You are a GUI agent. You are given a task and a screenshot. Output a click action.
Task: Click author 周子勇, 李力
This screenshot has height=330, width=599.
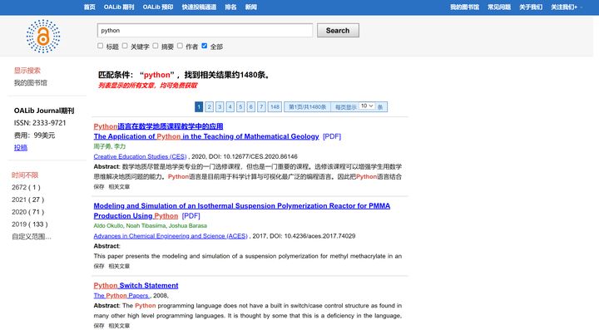click(110, 146)
